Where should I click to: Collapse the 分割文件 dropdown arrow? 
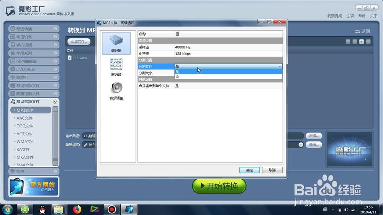(280, 66)
